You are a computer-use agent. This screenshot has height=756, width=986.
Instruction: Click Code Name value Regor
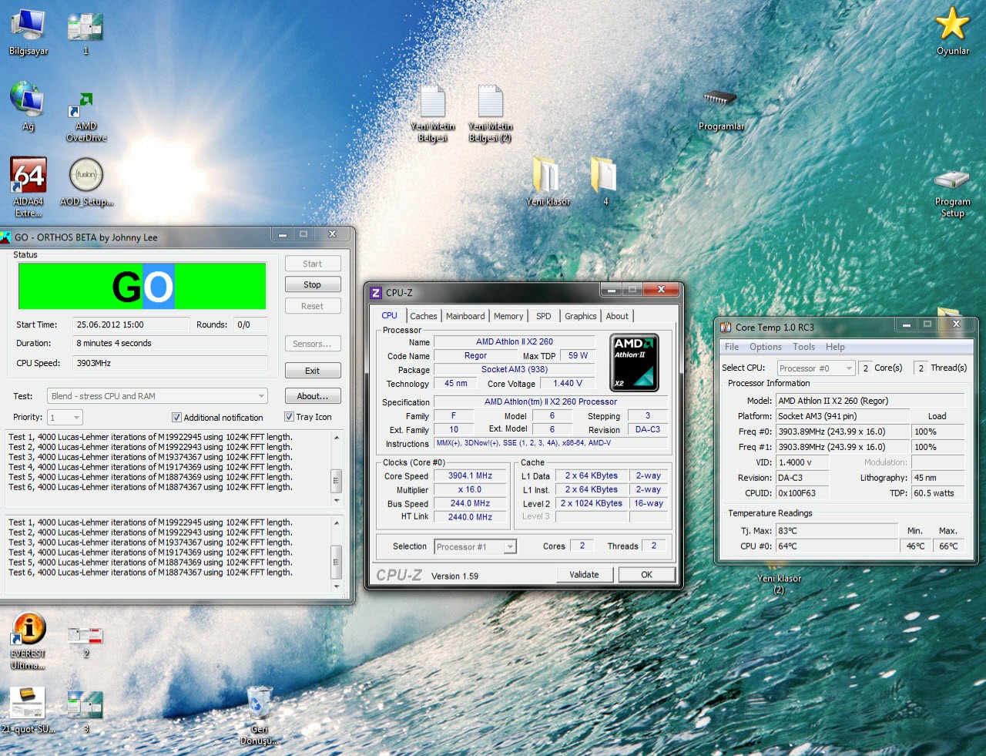(x=475, y=355)
